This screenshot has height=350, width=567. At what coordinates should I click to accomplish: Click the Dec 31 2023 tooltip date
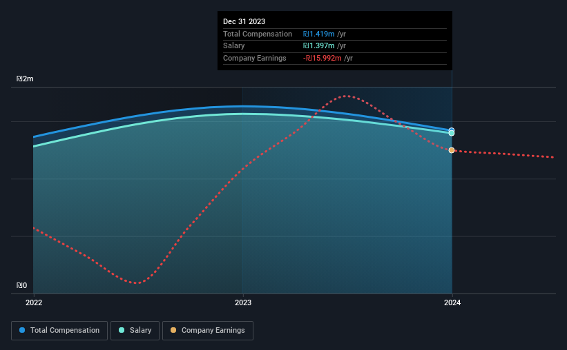click(244, 21)
